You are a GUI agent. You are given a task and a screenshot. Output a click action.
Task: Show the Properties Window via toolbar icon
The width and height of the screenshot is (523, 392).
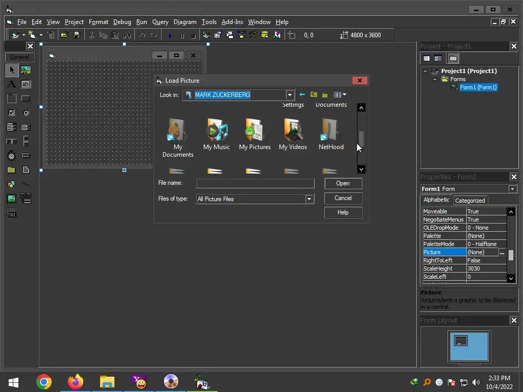tap(218, 35)
